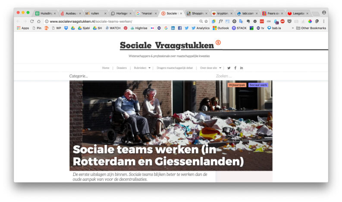Open Chrome's three-dot menu
342x202 pixels.
pyautogui.click(x=324, y=21)
